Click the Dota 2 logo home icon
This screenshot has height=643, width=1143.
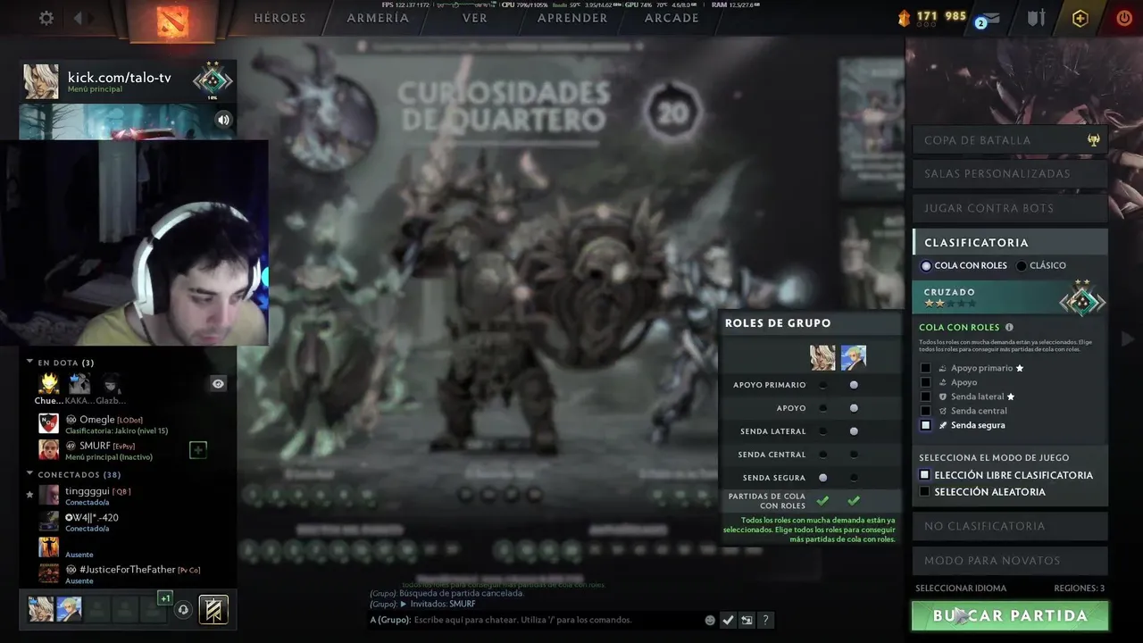(172, 21)
